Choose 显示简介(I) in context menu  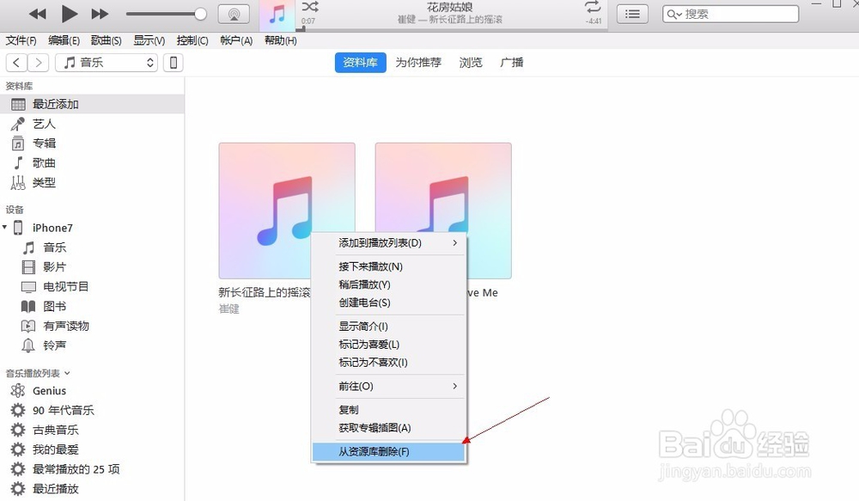click(x=389, y=327)
